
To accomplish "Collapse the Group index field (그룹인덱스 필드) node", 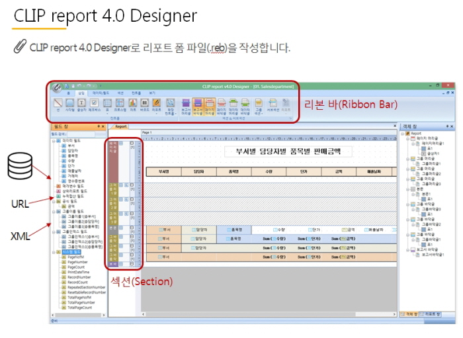I will [54, 232].
